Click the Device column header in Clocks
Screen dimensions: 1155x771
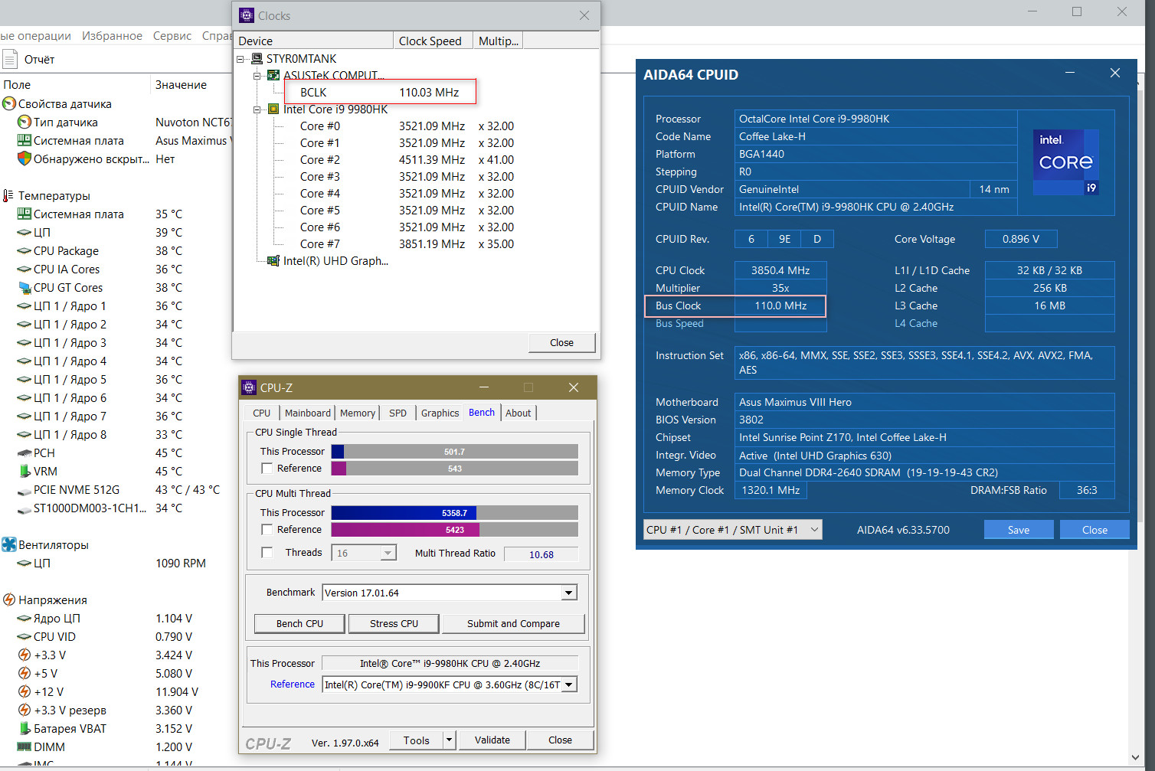[313, 41]
